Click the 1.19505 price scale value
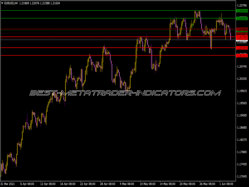This screenshot has width=249, height=187. coord(242,103)
